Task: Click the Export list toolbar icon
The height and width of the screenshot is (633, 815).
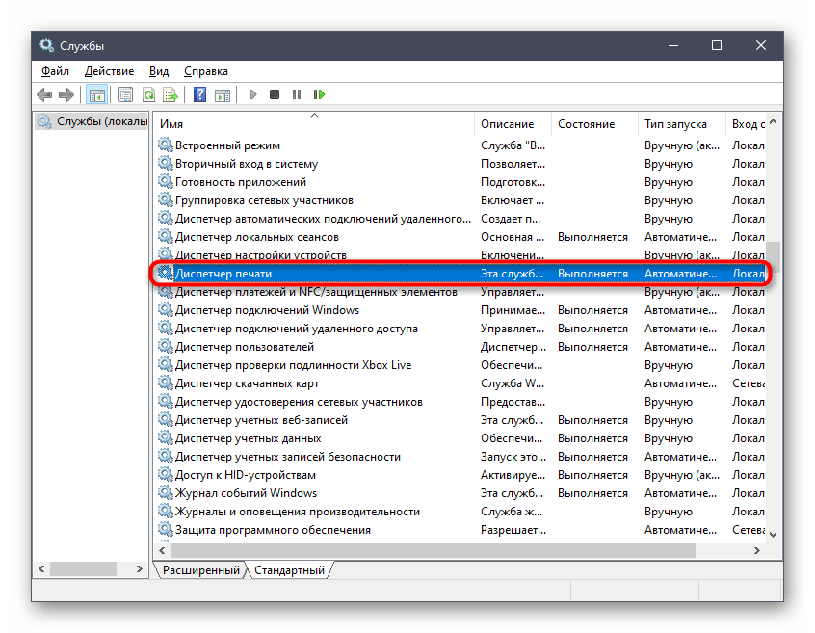Action: pyautogui.click(x=171, y=94)
